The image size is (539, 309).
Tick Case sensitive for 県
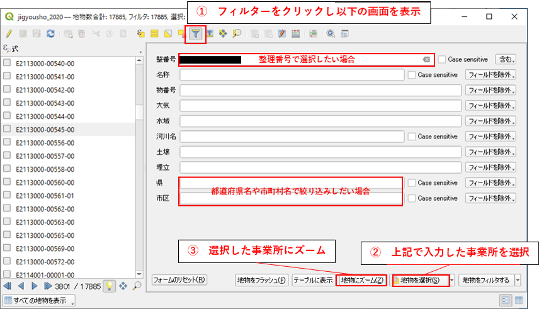pos(412,183)
